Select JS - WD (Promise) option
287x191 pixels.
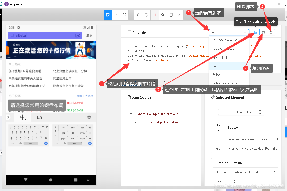point(229,41)
